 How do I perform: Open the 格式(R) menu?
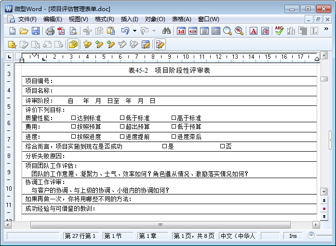point(104,19)
